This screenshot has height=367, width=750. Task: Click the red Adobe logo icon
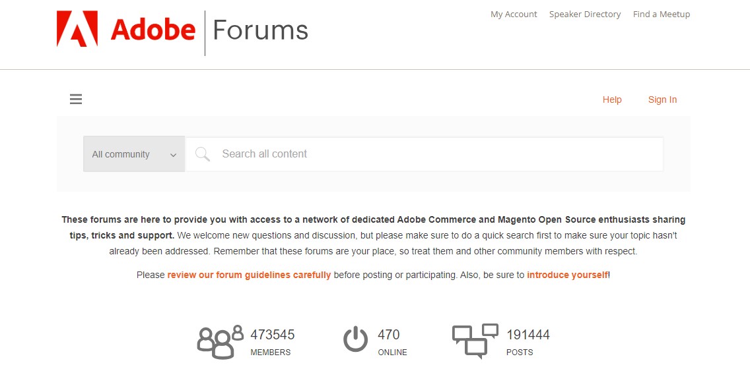pos(77,30)
